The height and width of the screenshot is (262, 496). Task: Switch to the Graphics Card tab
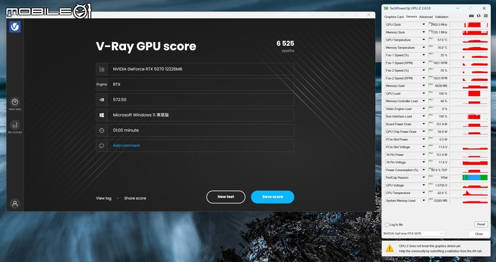[x=394, y=17]
